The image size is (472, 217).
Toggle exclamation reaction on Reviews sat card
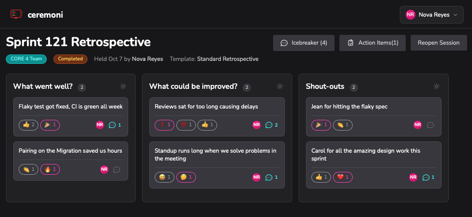[x=165, y=125]
